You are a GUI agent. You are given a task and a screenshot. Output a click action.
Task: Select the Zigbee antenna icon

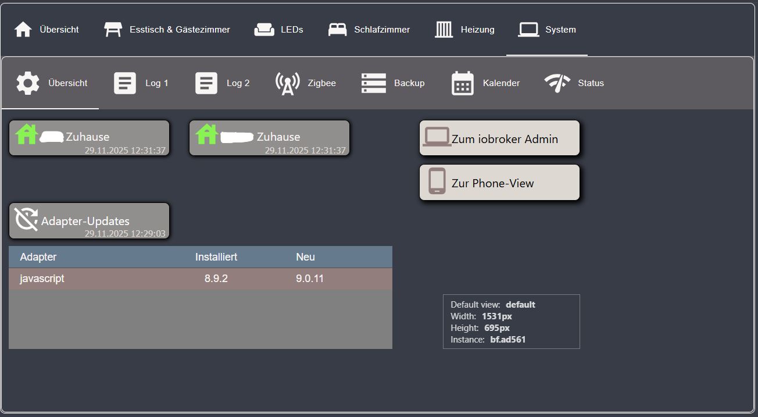[287, 83]
